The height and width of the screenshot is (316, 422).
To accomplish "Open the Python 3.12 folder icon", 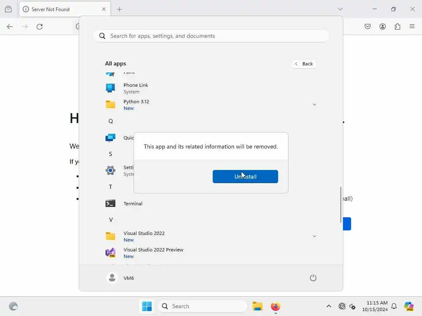I will tap(110, 105).
